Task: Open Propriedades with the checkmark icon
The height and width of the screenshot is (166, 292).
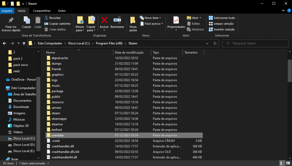Action: [176, 20]
